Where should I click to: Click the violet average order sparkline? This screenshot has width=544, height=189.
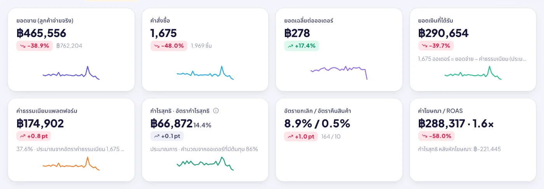click(339, 72)
